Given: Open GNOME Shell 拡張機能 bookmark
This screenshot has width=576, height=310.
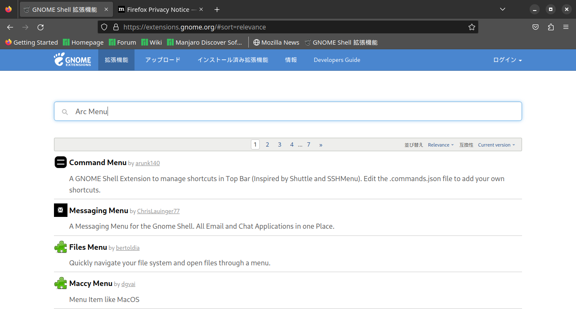Looking at the screenshot, I should pos(341,43).
